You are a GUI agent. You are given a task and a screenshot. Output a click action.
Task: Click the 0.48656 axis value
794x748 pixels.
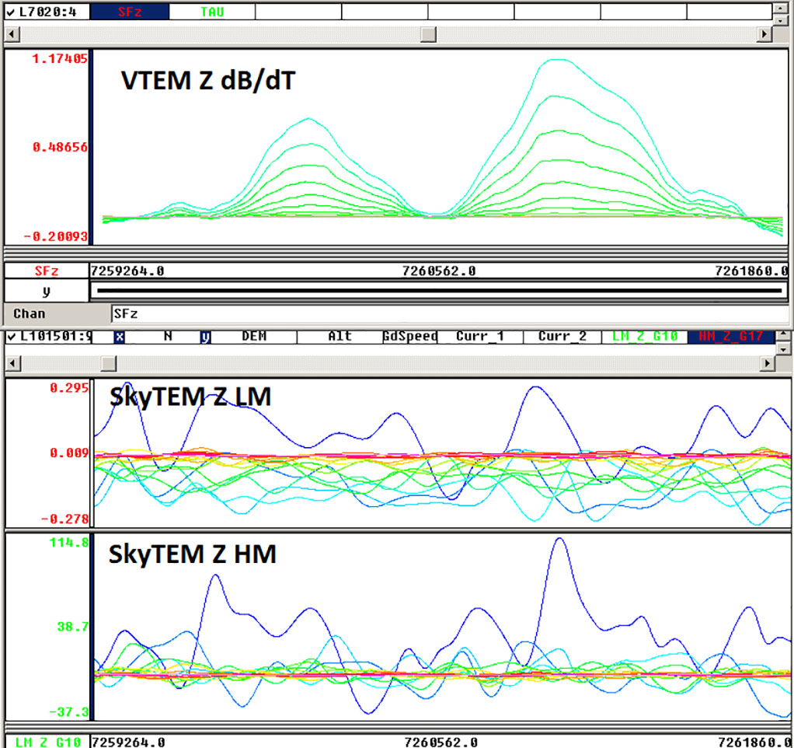tap(60, 148)
